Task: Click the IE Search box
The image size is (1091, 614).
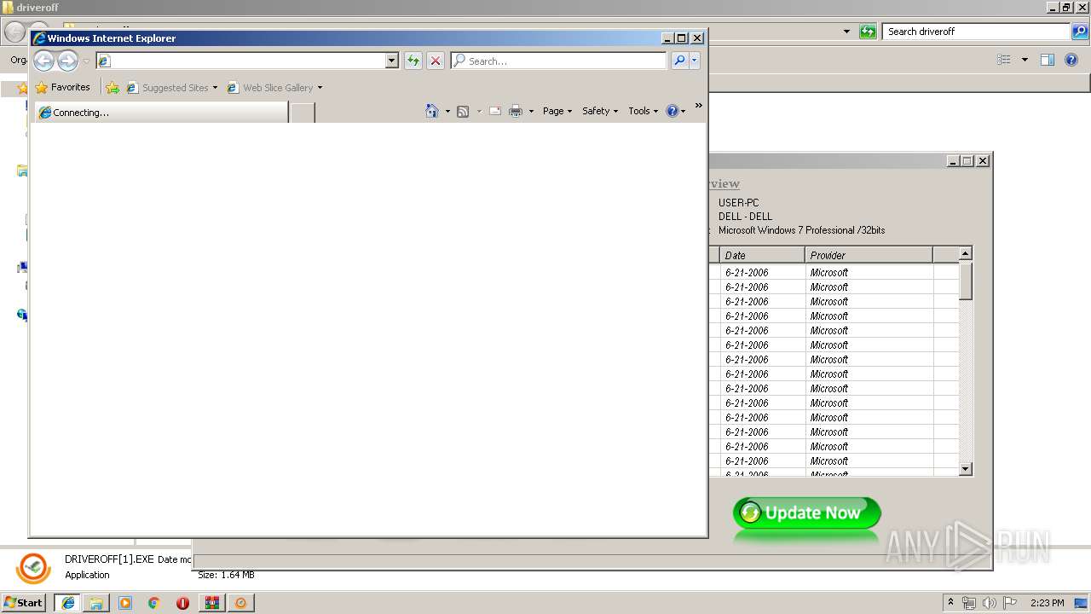Action: coord(559,61)
